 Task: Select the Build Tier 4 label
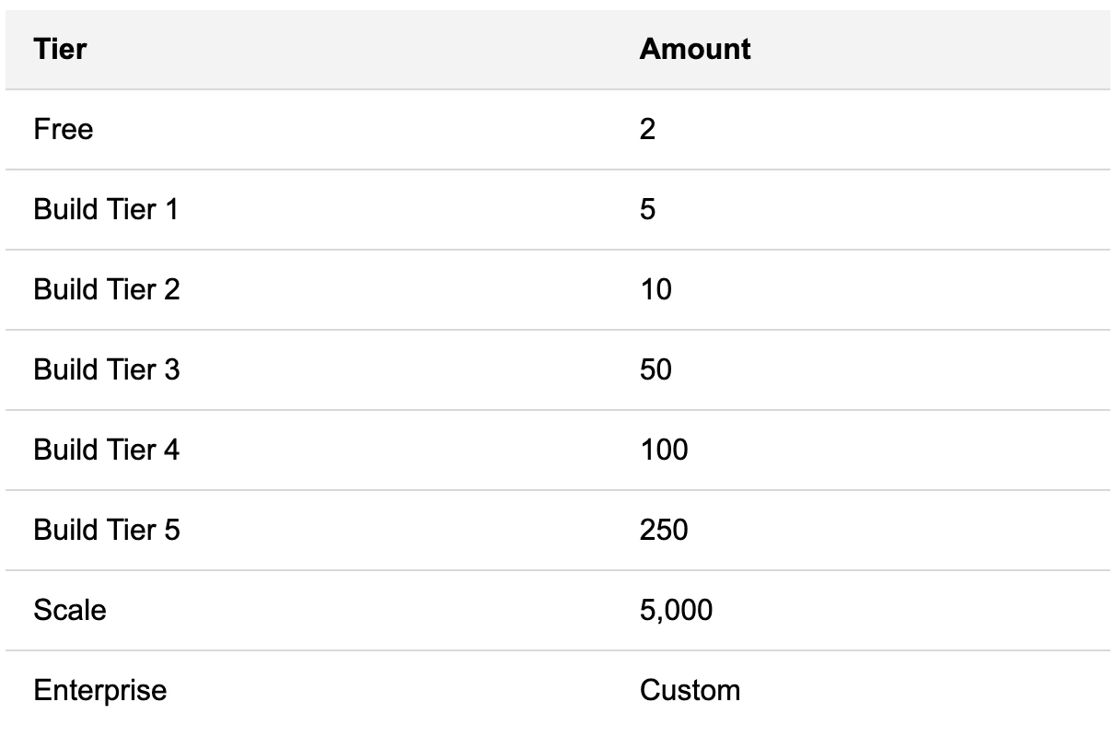[x=107, y=450]
